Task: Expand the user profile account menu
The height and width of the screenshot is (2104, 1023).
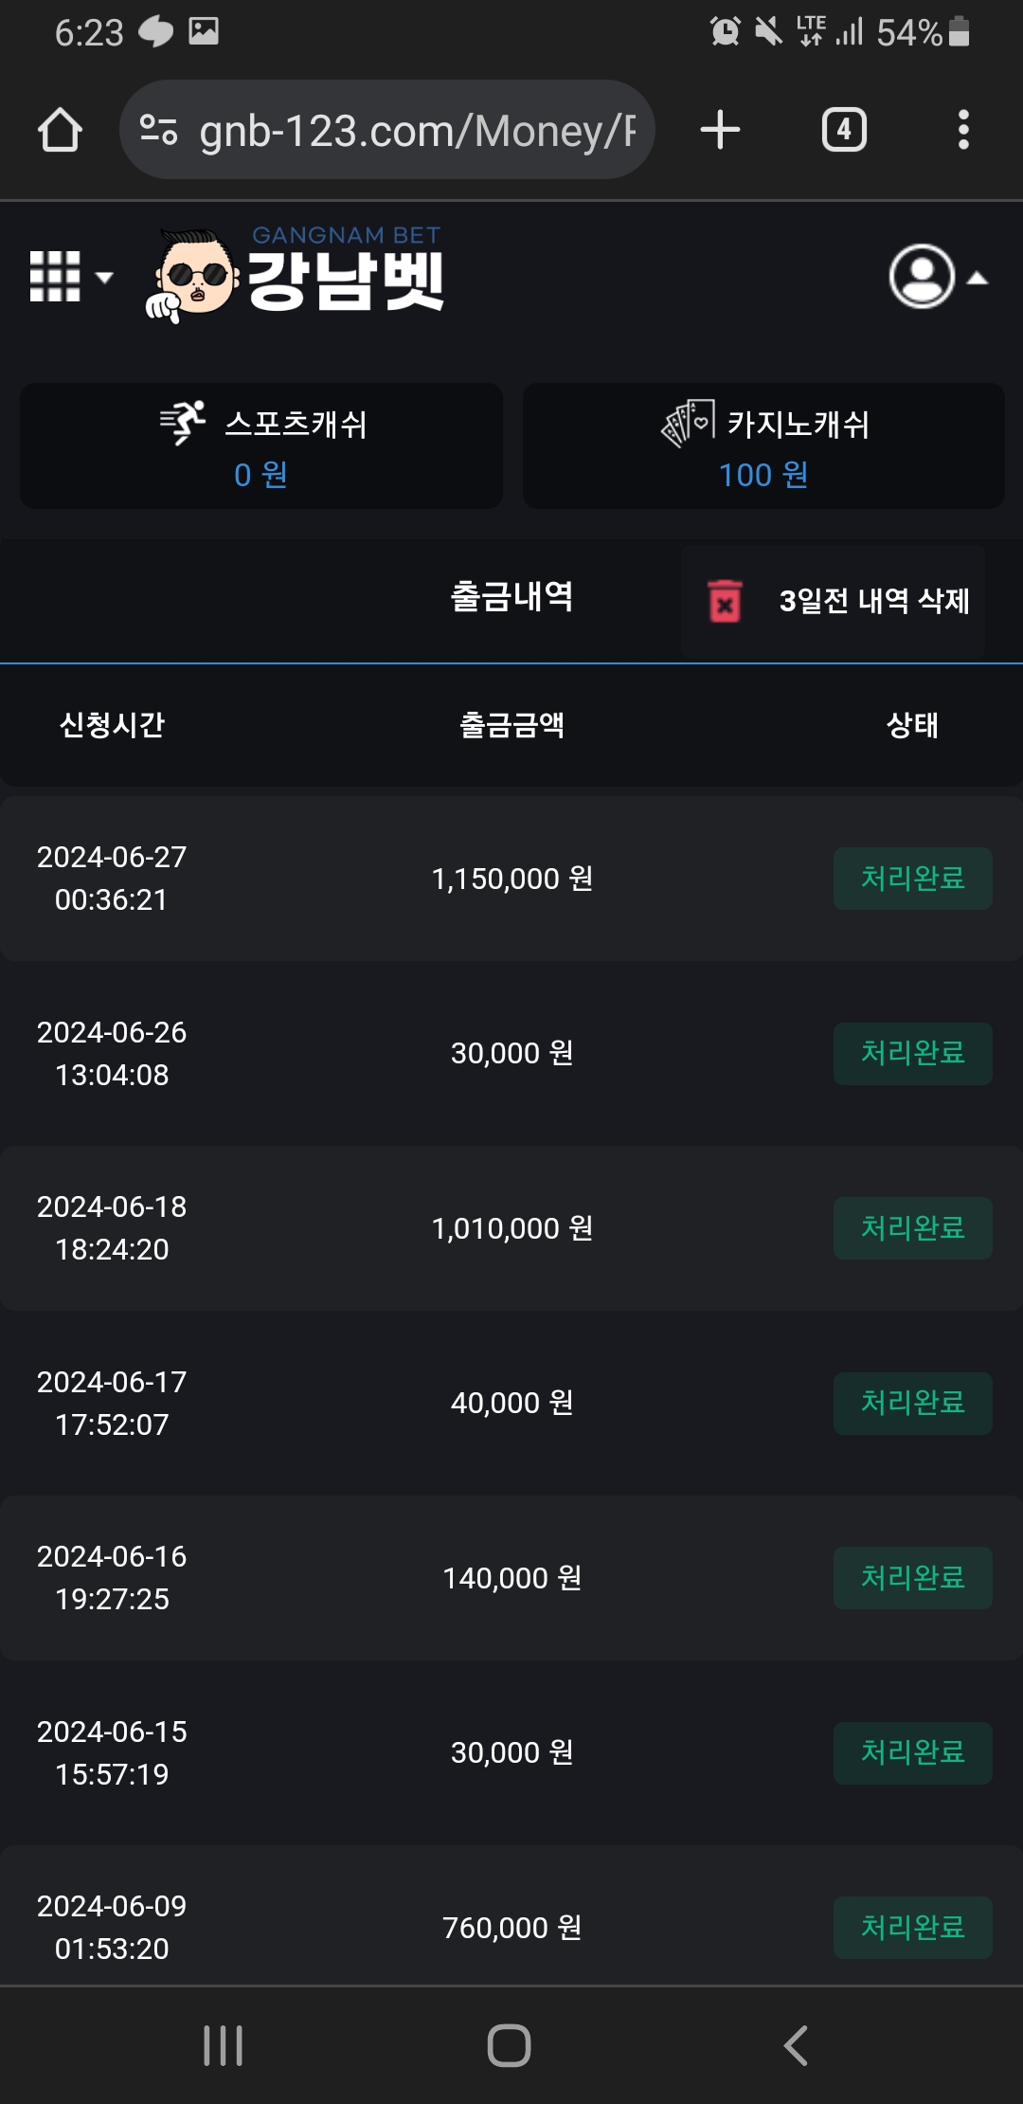Action: tap(936, 277)
